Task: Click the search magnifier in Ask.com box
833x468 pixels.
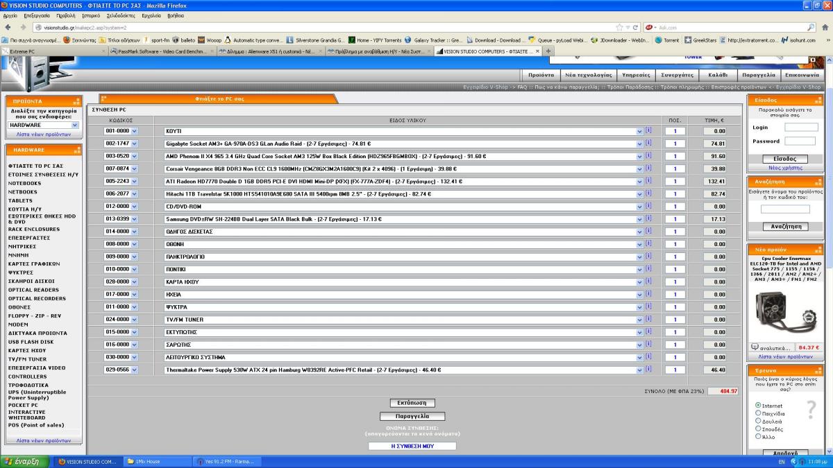Action: [x=811, y=27]
